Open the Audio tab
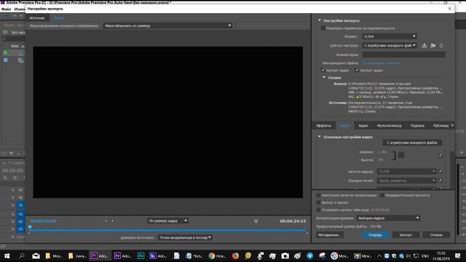This screenshot has height=262, width=466. tap(363, 126)
